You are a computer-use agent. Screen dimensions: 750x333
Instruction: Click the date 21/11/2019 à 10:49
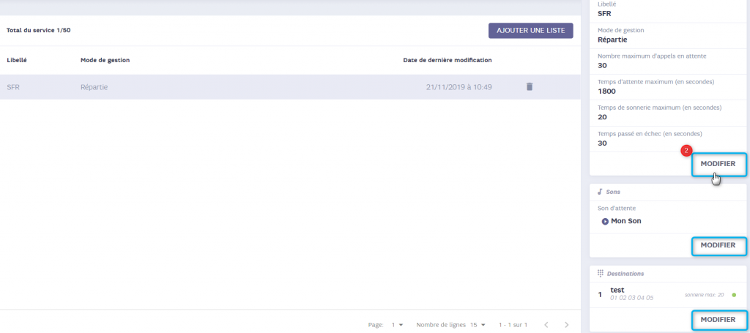459,87
